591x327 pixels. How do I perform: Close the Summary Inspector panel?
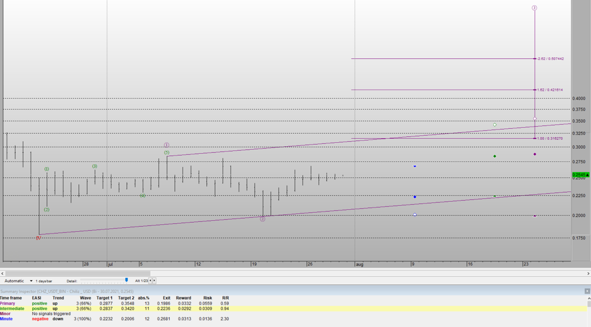pyautogui.click(x=587, y=292)
